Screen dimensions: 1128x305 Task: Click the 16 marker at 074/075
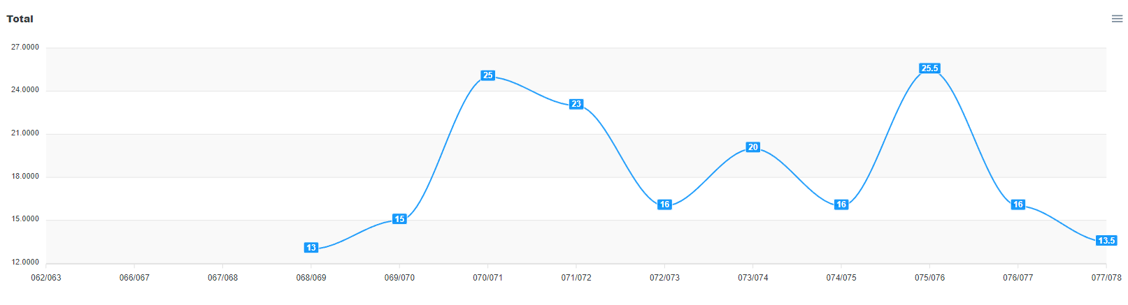[x=841, y=204]
